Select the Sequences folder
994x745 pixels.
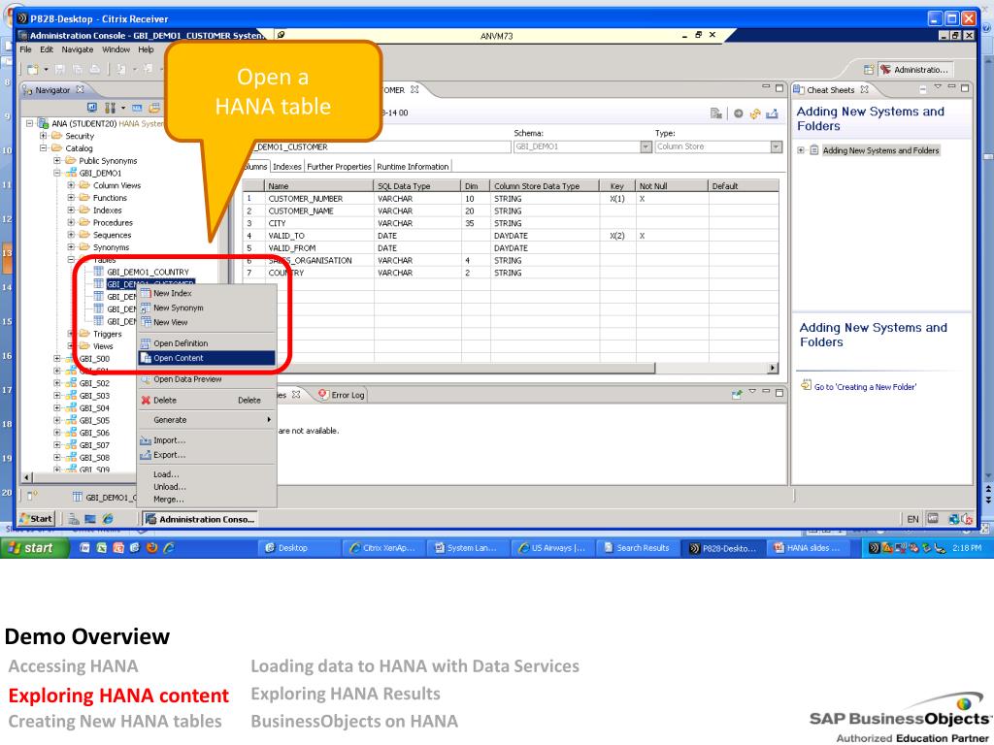(112, 235)
